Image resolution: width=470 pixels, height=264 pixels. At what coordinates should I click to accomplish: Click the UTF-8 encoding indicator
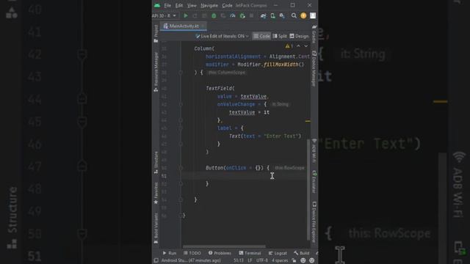click(262, 261)
